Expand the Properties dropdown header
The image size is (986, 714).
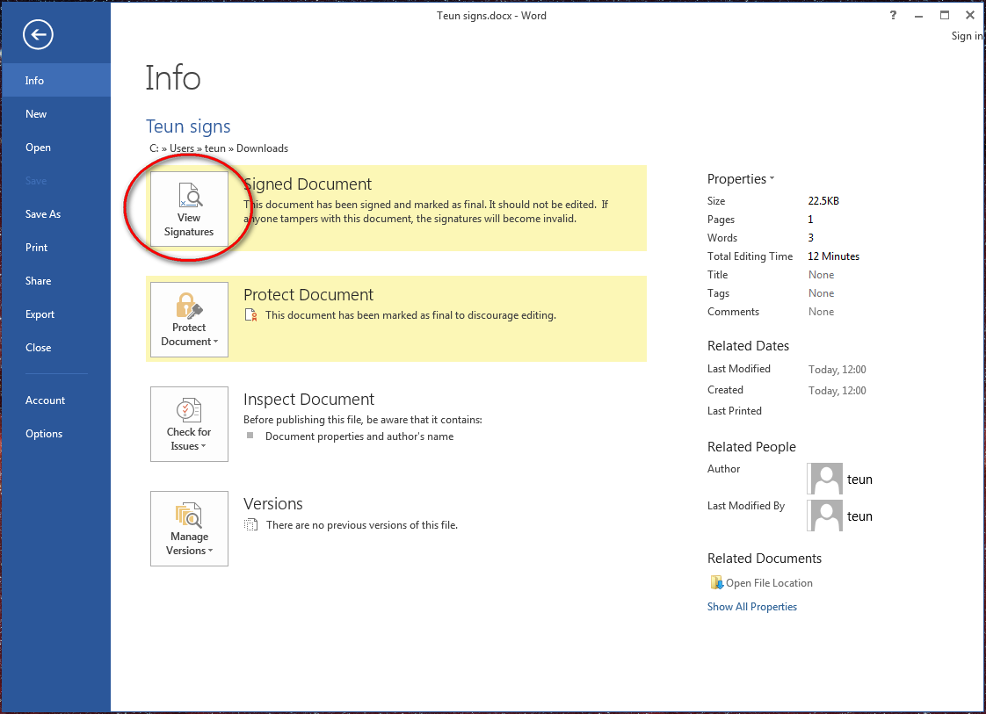[741, 179]
